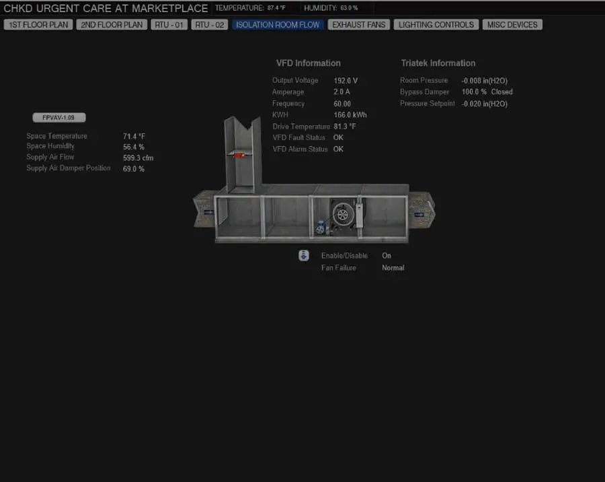Open the RTU - 02 page
This screenshot has width=605, height=482.
click(210, 25)
